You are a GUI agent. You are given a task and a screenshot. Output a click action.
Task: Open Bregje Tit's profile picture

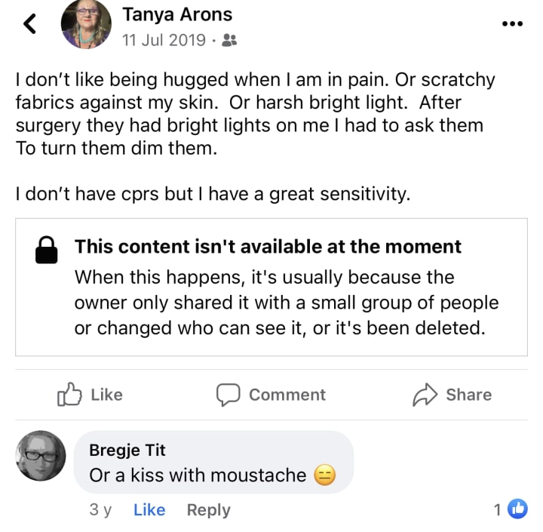click(41, 456)
